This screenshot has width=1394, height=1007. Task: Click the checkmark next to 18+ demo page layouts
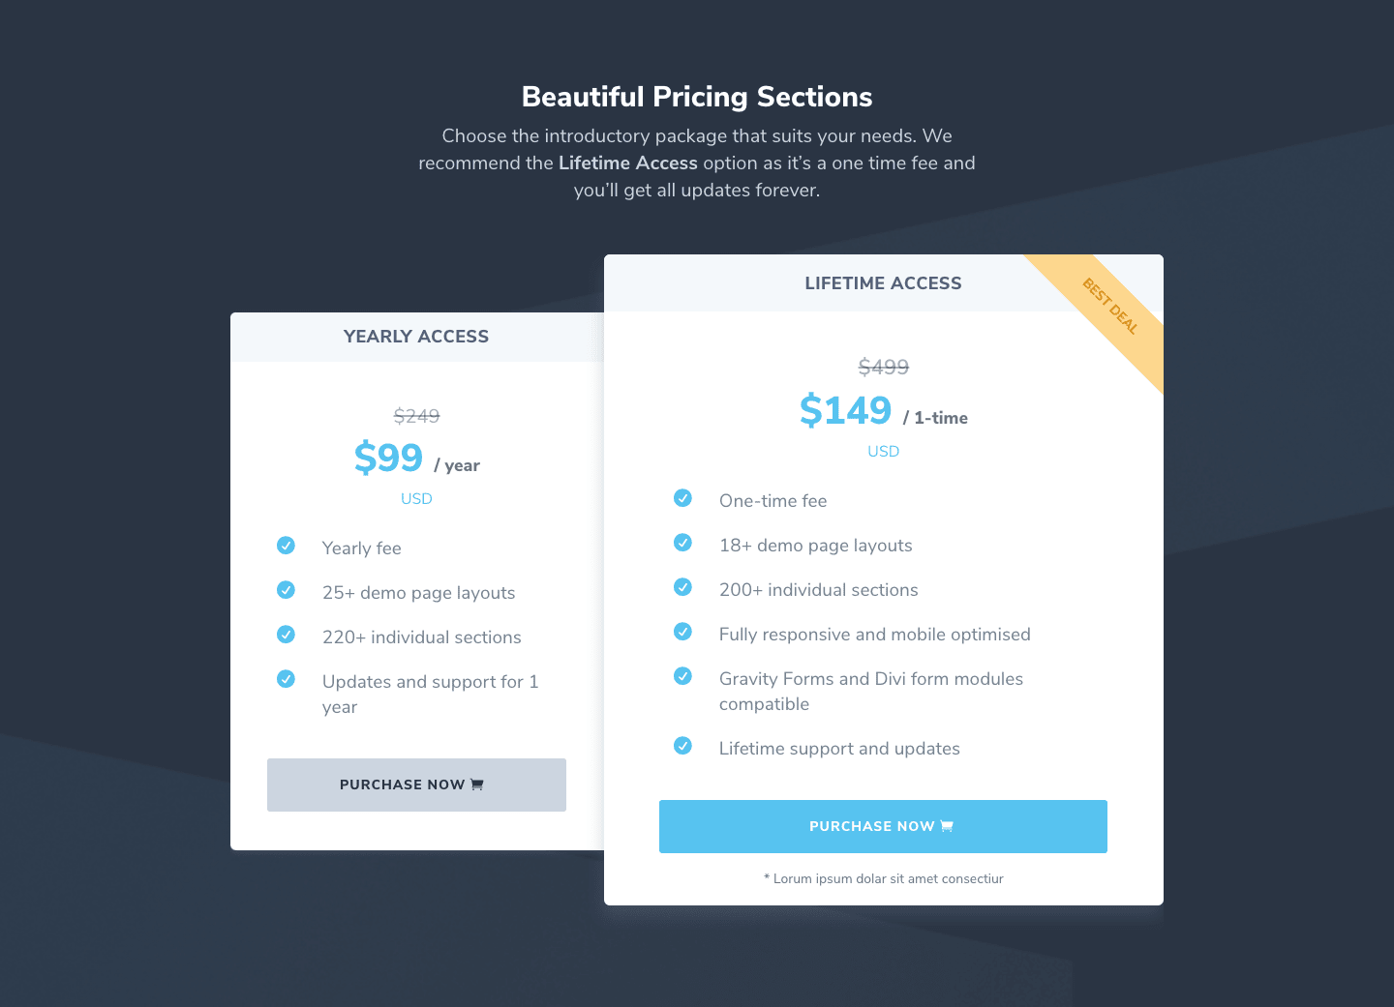pyautogui.click(x=682, y=543)
